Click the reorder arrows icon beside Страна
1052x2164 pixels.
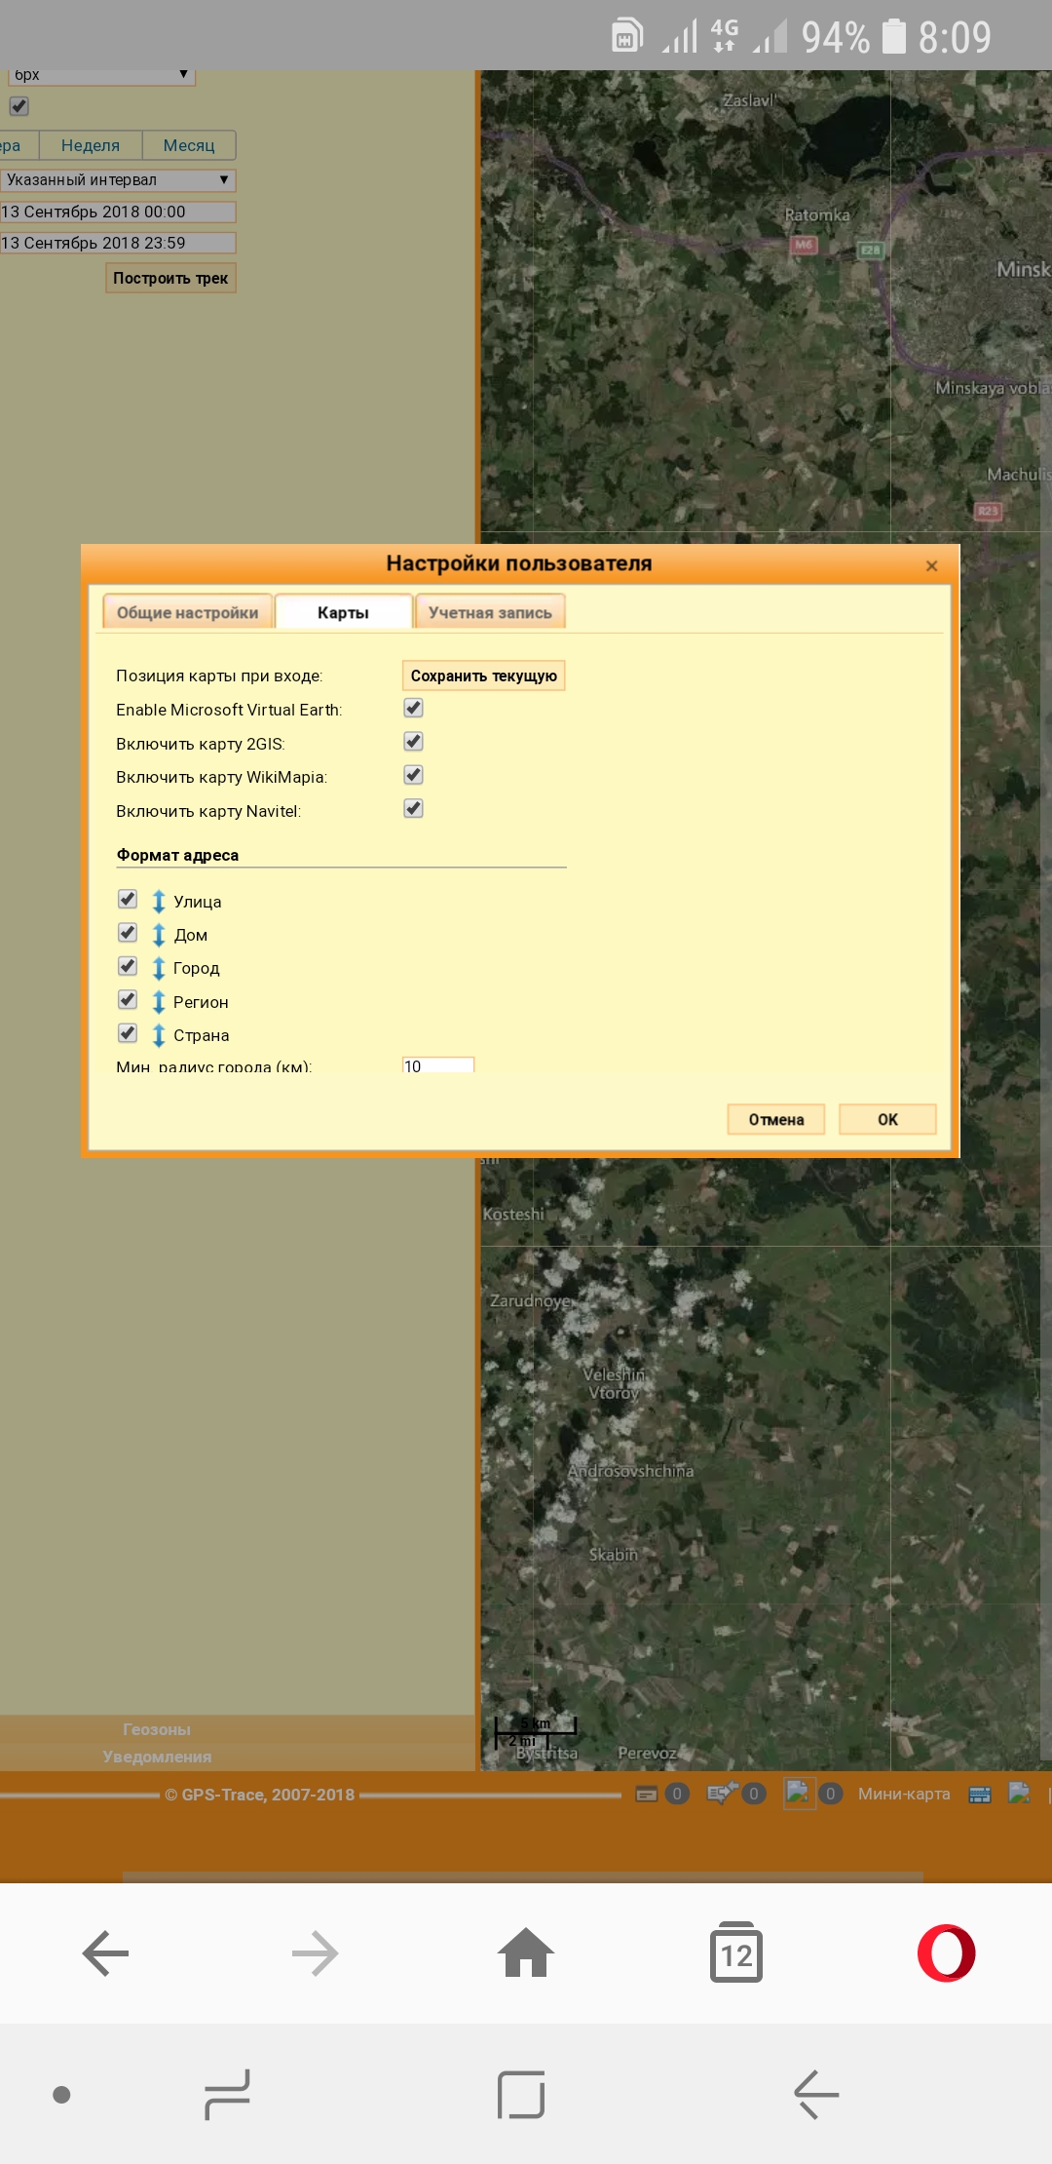click(x=159, y=1035)
